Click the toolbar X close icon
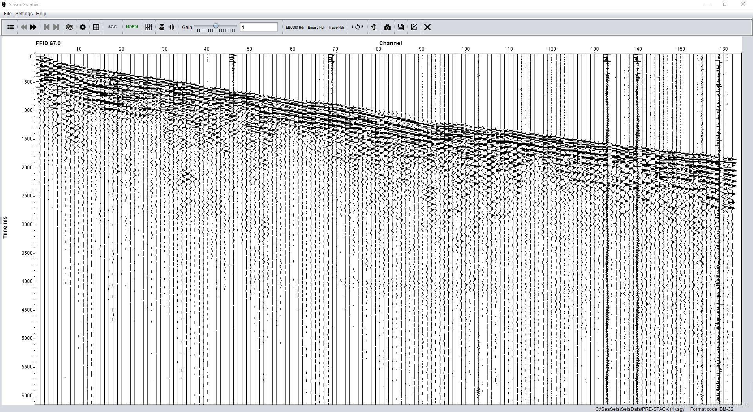Screen dimensions: 753x412 coord(427,27)
